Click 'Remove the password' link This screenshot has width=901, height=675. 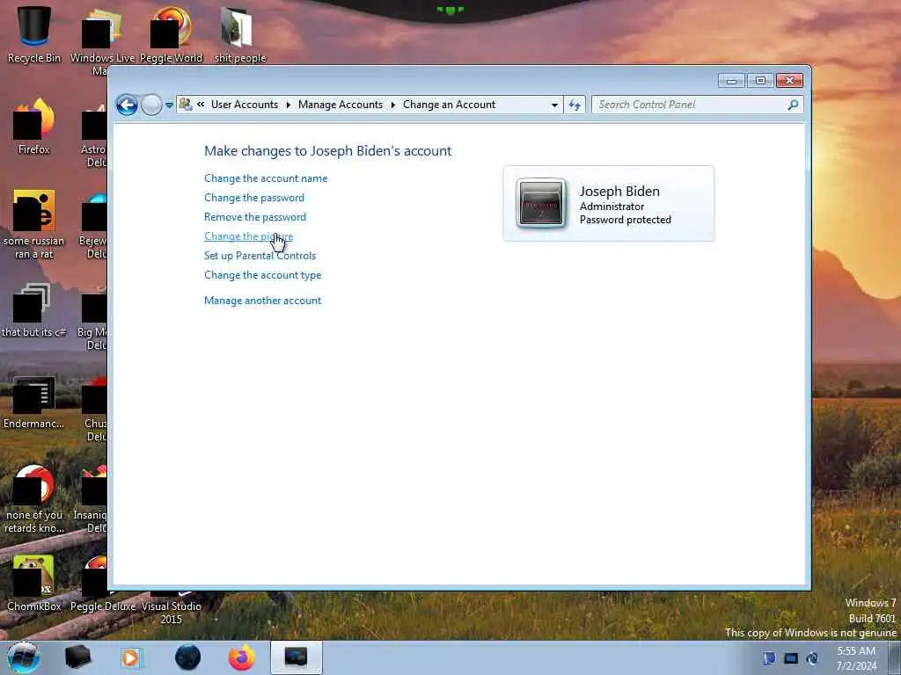click(255, 217)
